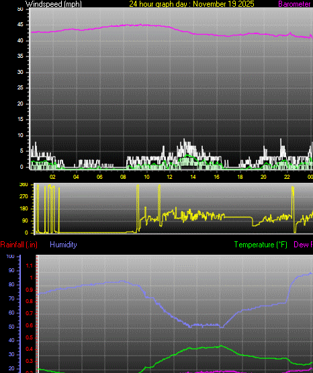Click the '50' humidity axis value

pos(11,327)
